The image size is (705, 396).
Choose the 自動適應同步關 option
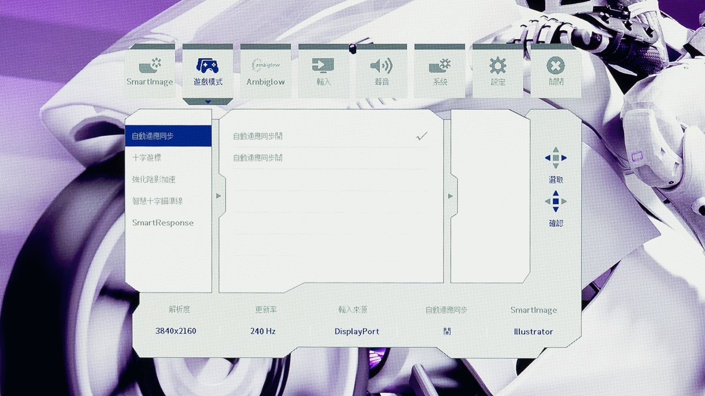click(x=330, y=158)
